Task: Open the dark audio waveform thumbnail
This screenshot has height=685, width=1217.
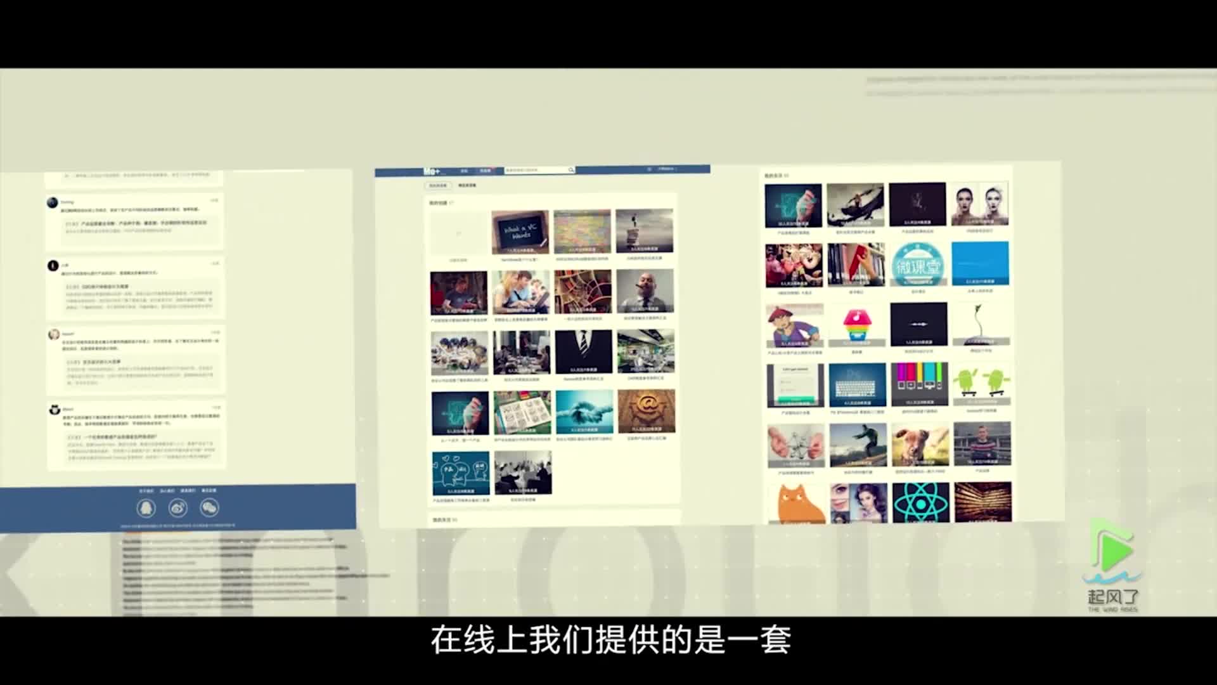Action: point(918,324)
